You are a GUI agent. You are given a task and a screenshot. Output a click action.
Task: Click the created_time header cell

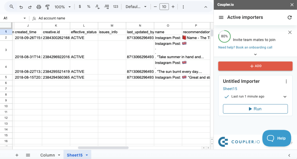28,32
